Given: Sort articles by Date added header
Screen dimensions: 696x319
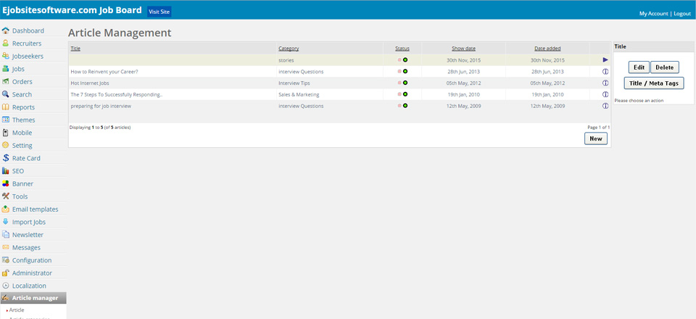Looking at the screenshot, I should (547, 49).
